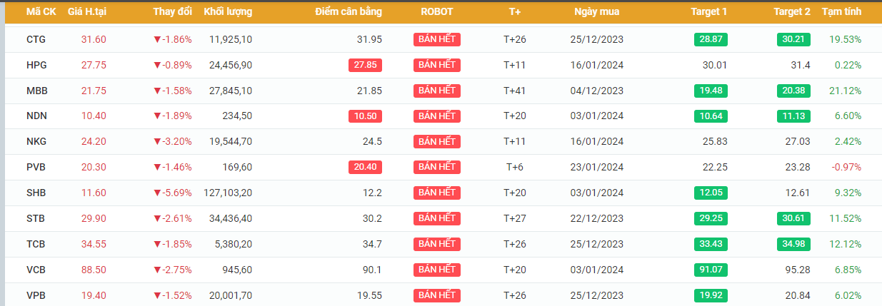Click the green 34.98 Target 2 badge

click(x=793, y=244)
